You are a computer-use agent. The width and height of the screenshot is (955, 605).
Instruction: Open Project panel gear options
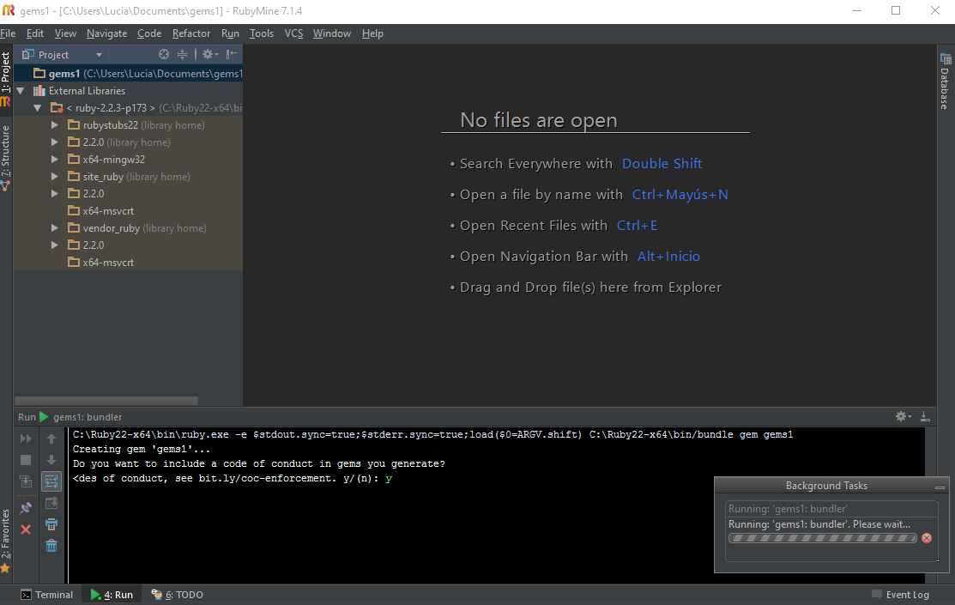click(209, 54)
